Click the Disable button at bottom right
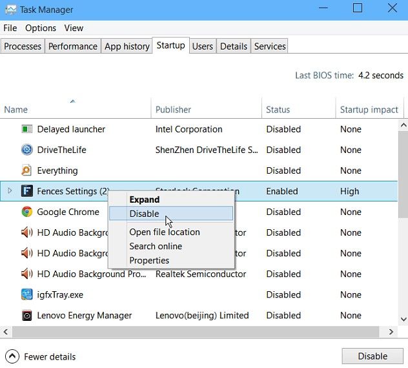408x368 pixels. click(372, 356)
